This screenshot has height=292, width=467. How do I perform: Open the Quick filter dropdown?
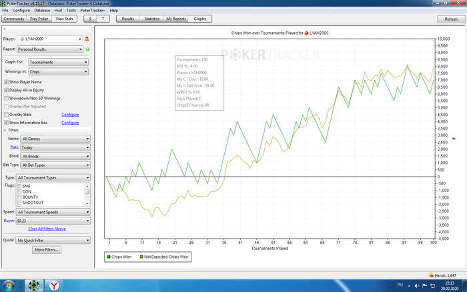coord(53,240)
